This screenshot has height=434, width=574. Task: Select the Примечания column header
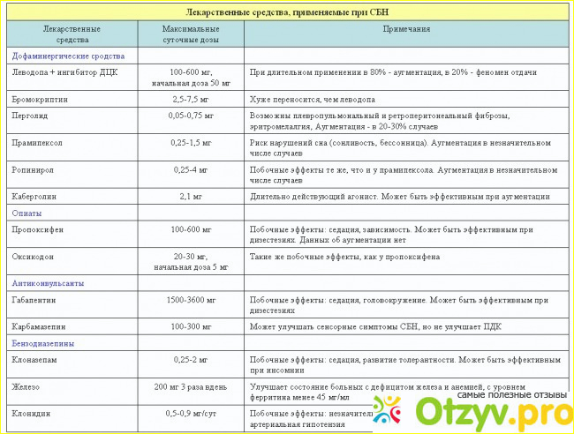click(406, 29)
